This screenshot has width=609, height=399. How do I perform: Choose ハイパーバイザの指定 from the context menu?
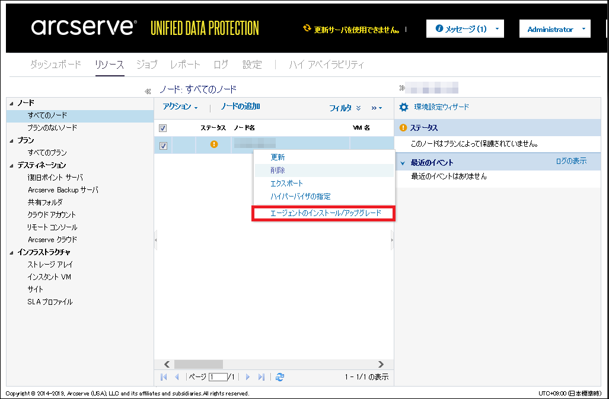click(x=324, y=197)
